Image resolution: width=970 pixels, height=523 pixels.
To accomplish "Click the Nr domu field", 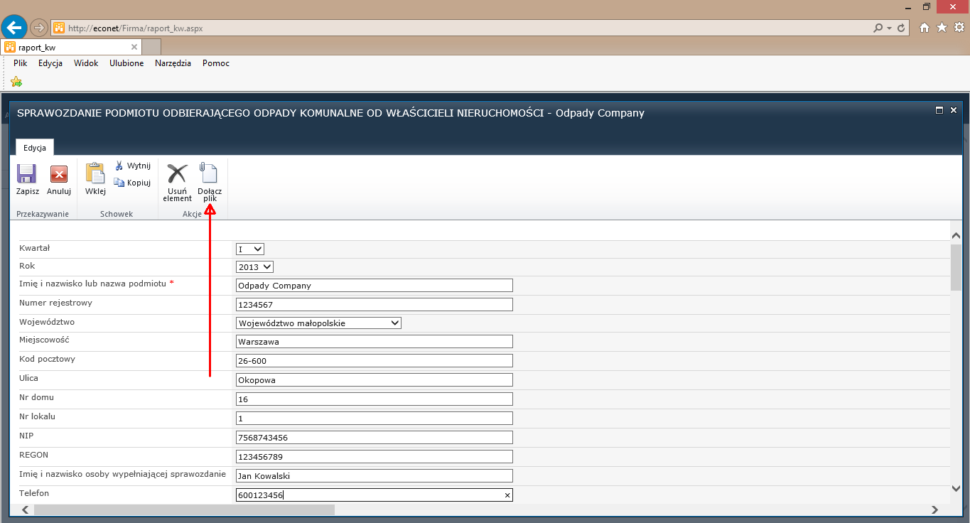I will pyautogui.click(x=374, y=399).
